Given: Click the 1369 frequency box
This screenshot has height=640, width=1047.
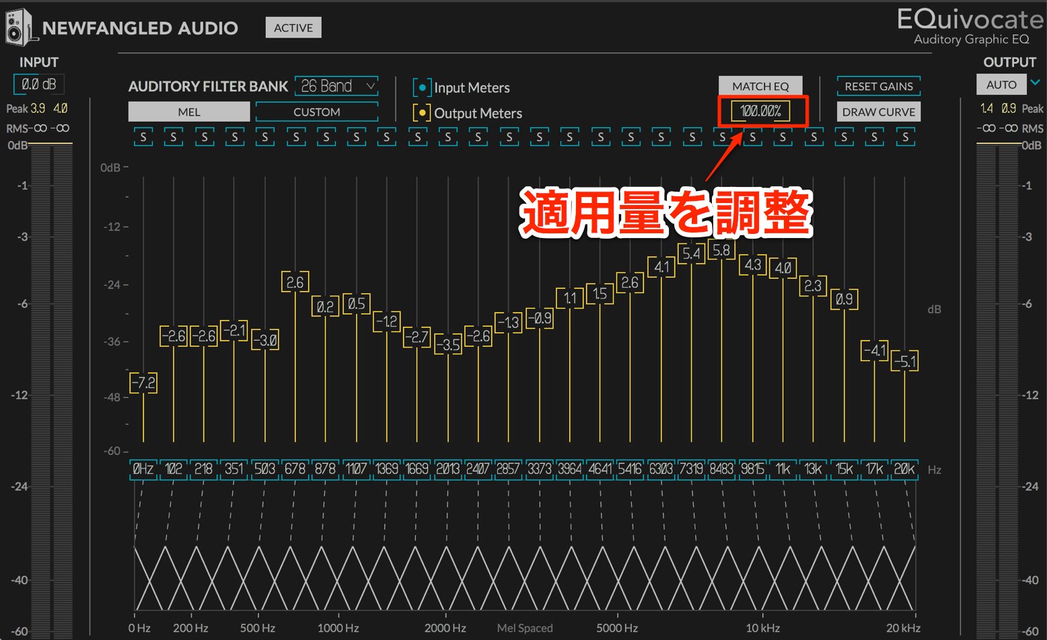Looking at the screenshot, I should pyautogui.click(x=387, y=469).
